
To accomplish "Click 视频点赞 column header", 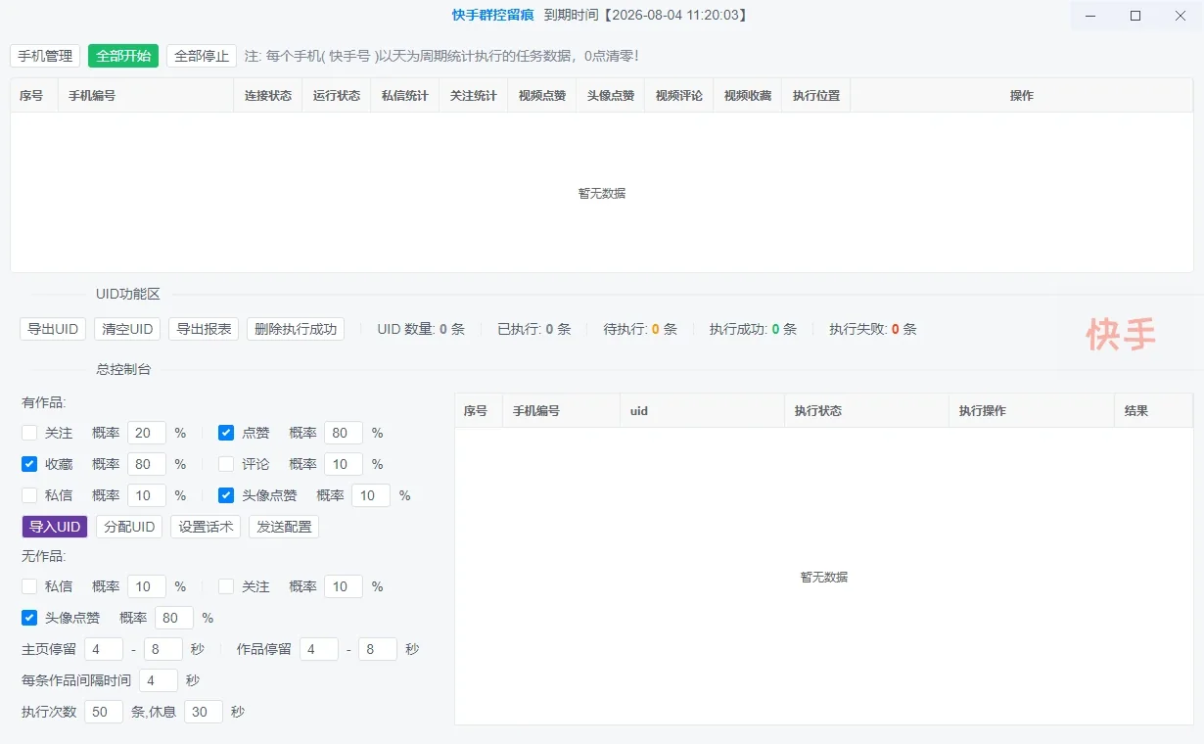I will tap(542, 96).
